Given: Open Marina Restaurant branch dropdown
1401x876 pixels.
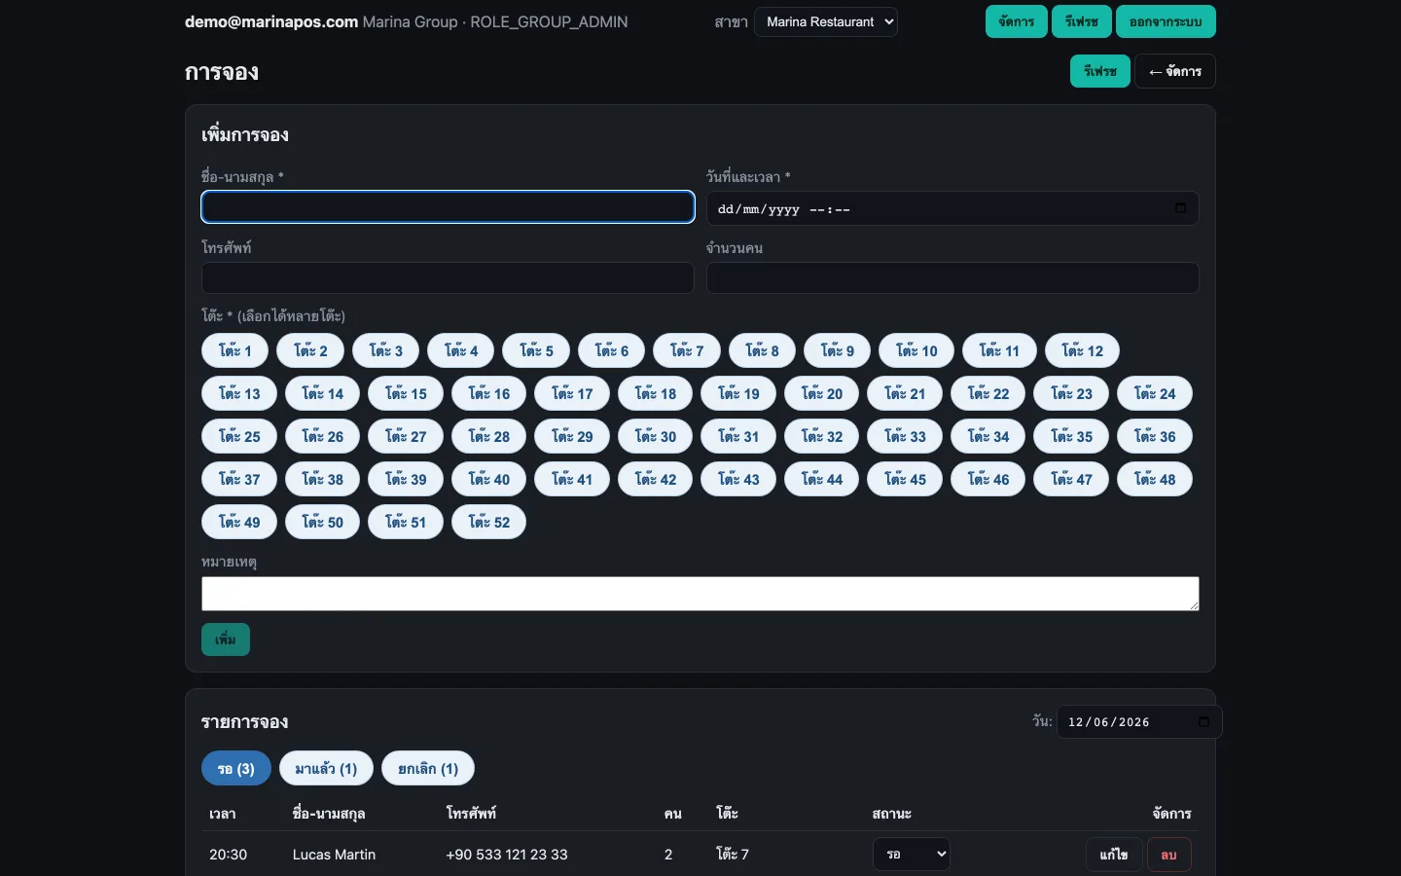Looking at the screenshot, I should 826,21.
